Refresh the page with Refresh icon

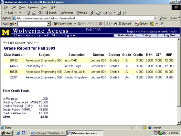34,13
